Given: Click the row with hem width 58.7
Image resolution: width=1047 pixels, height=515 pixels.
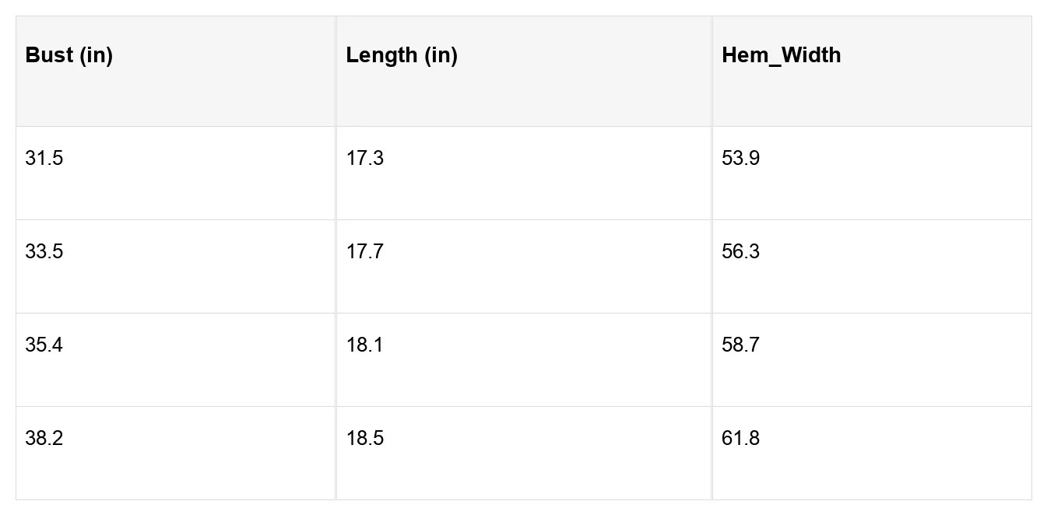Looking at the screenshot, I should coord(524,360).
